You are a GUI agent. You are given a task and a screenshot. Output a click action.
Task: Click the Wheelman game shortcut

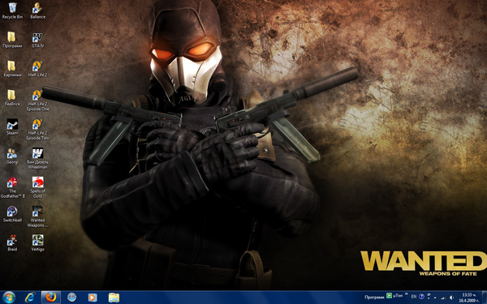click(37, 158)
